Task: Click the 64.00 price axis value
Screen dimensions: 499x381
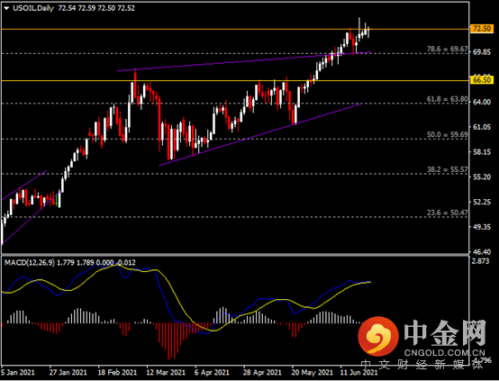Action: click(x=482, y=102)
